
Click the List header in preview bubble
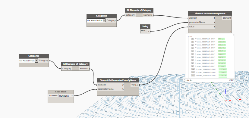tap(190, 36)
